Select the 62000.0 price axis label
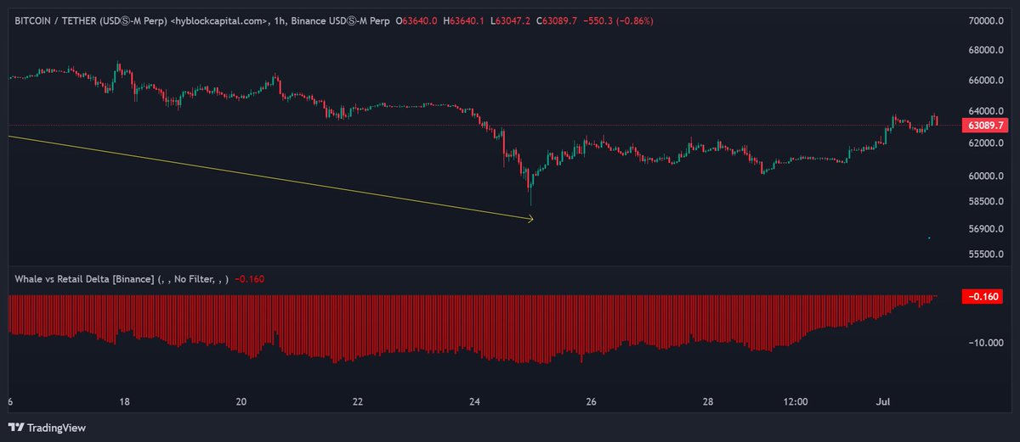Viewport: 1020px width, 442px height. tap(985, 143)
